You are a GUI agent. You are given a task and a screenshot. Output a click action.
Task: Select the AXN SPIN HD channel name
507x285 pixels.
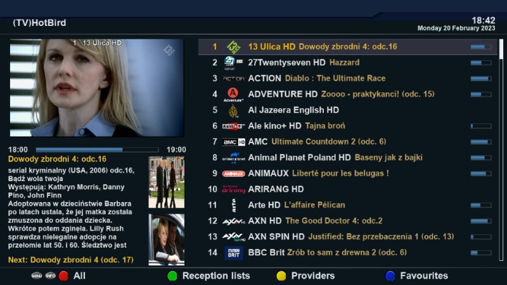(x=276, y=237)
